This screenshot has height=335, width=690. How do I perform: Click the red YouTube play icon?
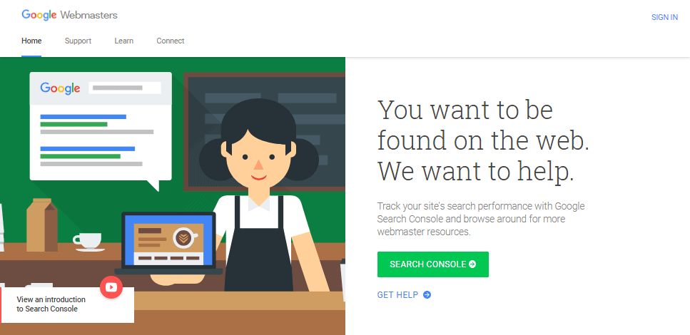(x=111, y=287)
